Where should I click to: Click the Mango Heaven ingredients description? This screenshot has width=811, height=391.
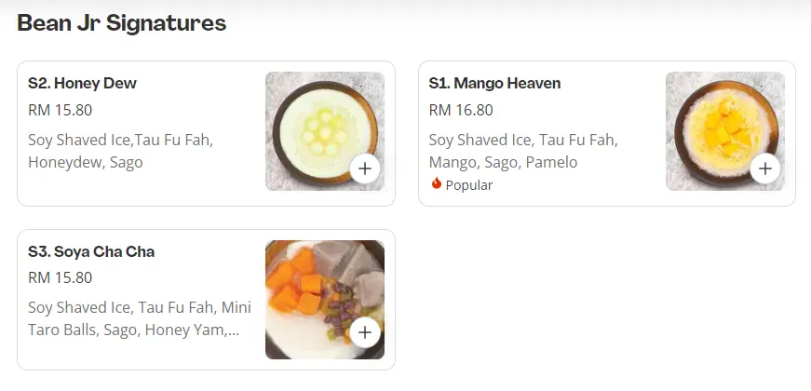(x=522, y=151)
